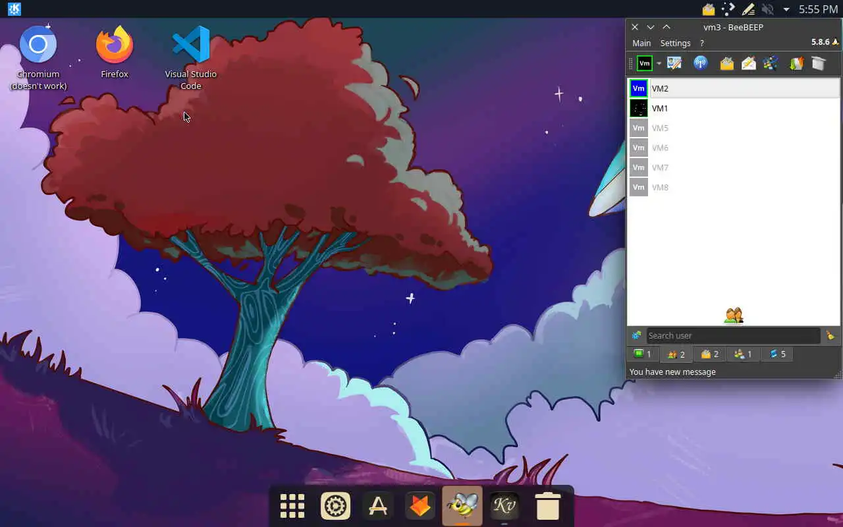This screenshot has height=527, width=843.
Task: Click the blue gears icon left of search
Action: pos(636,335)
